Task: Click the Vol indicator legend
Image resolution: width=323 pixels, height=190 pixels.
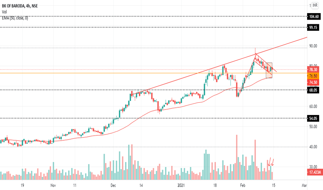Action: point(4,12)
